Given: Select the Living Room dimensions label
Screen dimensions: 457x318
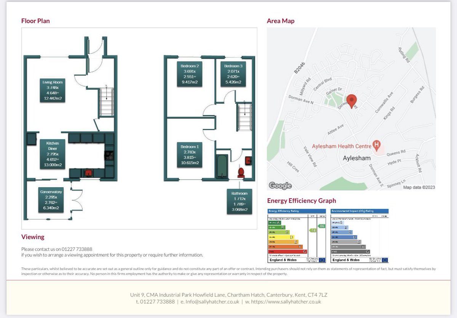Looking at the screenshot, I should 53,90.
